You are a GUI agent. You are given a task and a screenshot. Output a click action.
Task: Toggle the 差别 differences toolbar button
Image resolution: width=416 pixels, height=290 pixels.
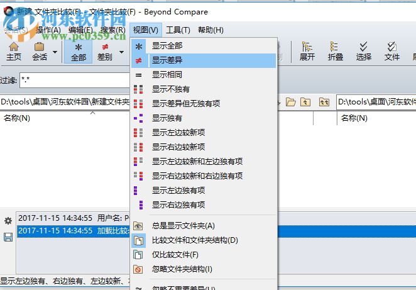pyautogui.click(x=105, y=52)
